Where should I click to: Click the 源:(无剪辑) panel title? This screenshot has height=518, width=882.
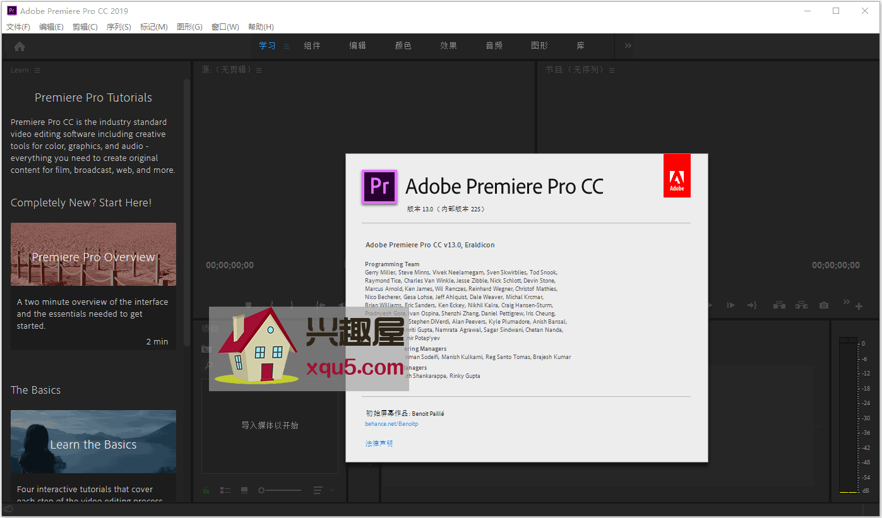(x=227, y=69)
